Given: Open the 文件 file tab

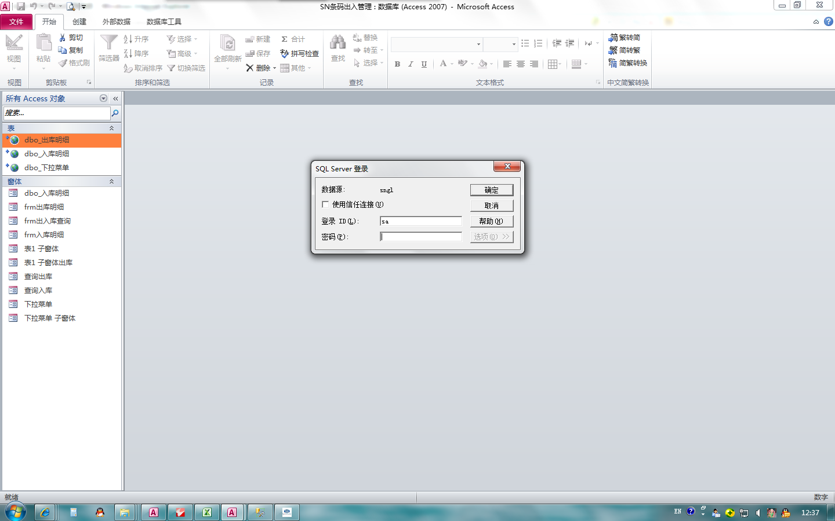Looking at the screenshot, I should (x=16, y=21).
